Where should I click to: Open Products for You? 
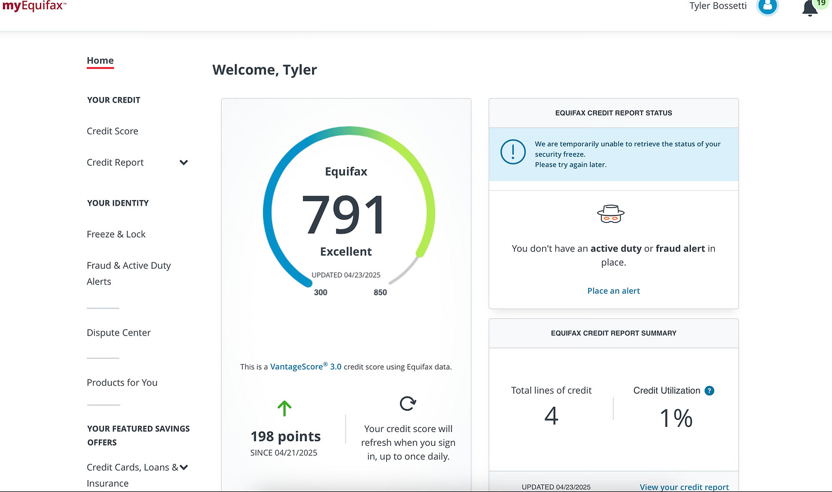(x=122, y=383)
